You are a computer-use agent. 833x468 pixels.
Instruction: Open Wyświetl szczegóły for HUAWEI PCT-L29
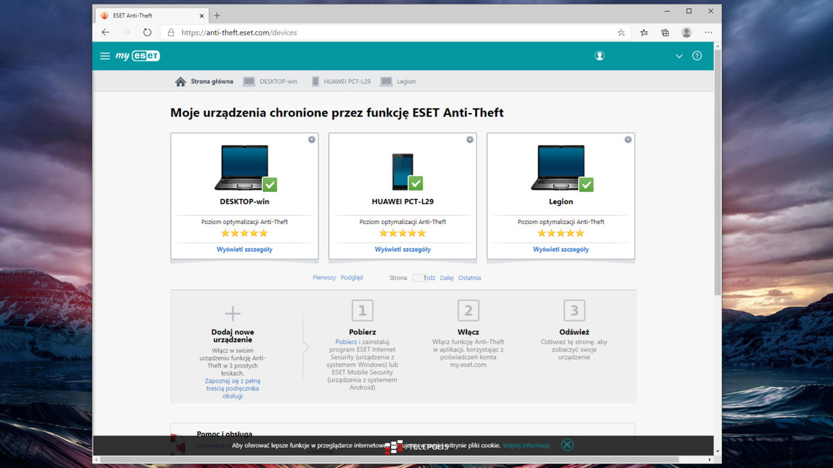403,250
